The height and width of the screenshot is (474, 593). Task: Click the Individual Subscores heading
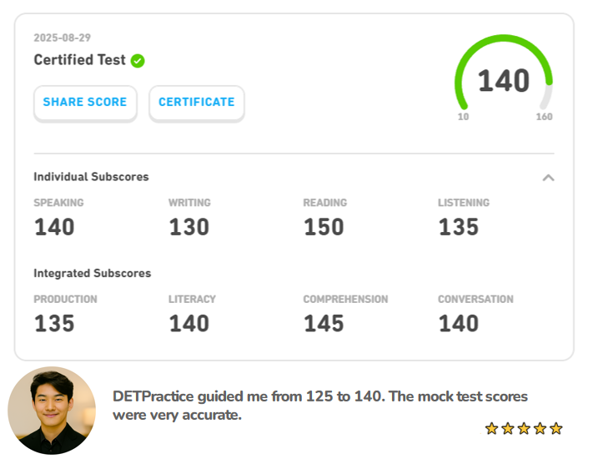click(91, 177)
